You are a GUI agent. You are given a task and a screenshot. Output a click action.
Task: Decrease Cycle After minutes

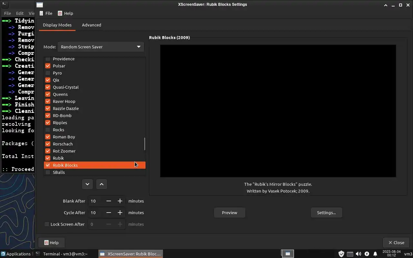[x=109, y=213]
